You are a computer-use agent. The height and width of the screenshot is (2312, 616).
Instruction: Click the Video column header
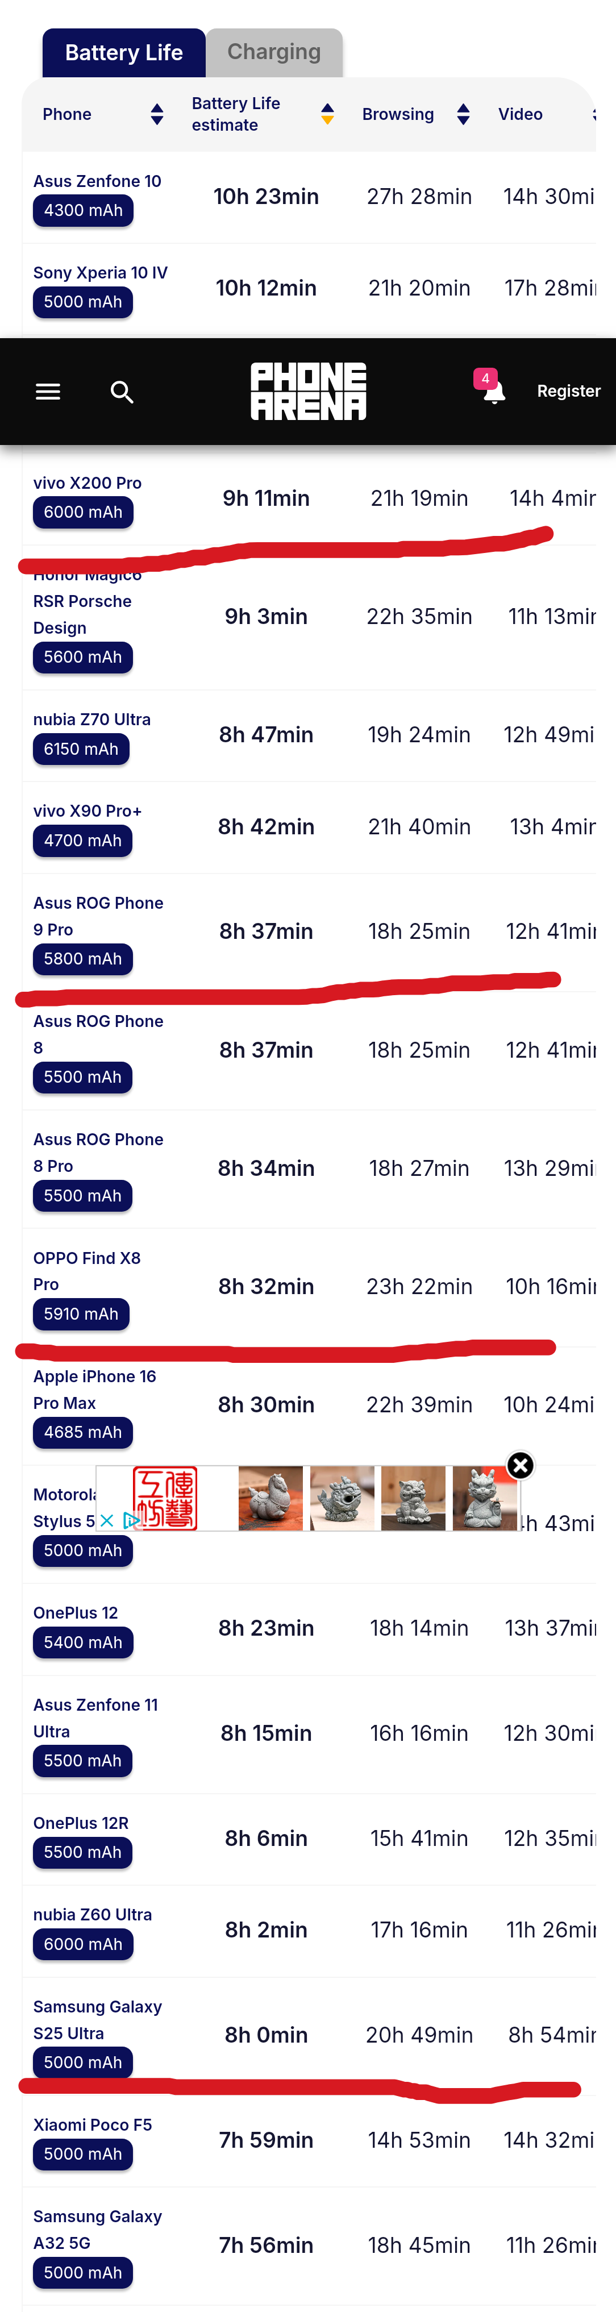(521, 114)
